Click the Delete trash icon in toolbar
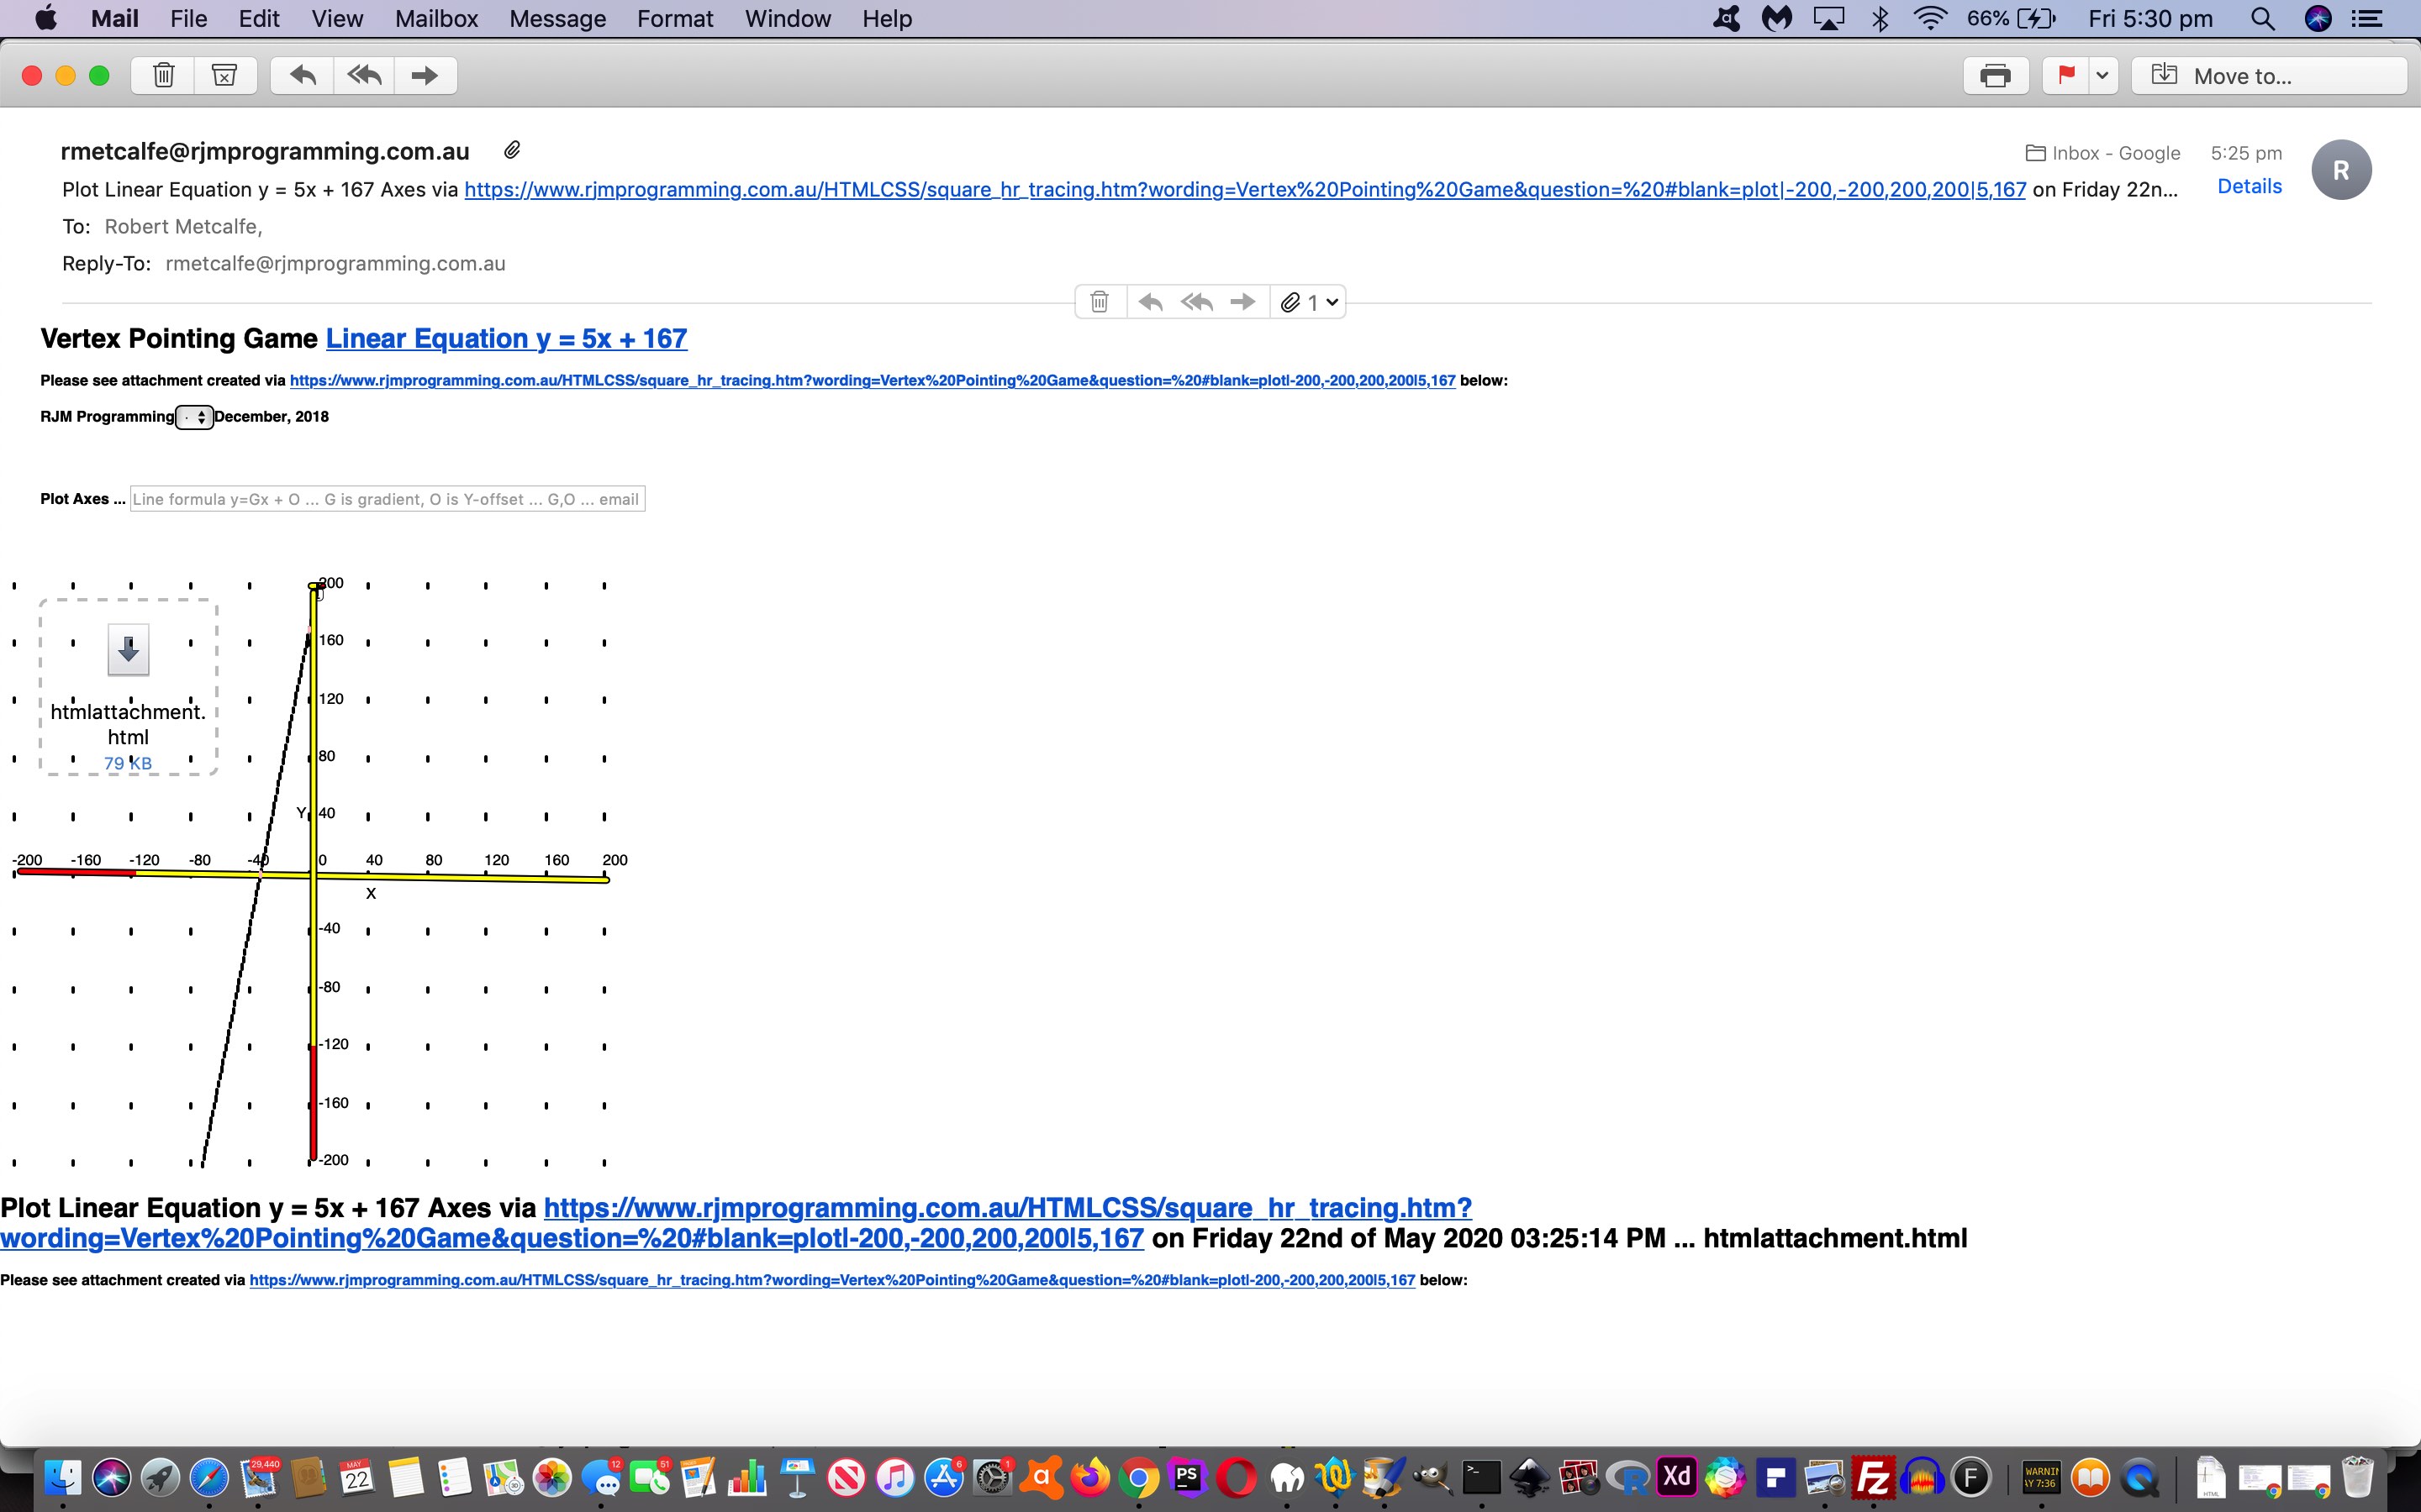2421x1512 pixels. [164, 75]
